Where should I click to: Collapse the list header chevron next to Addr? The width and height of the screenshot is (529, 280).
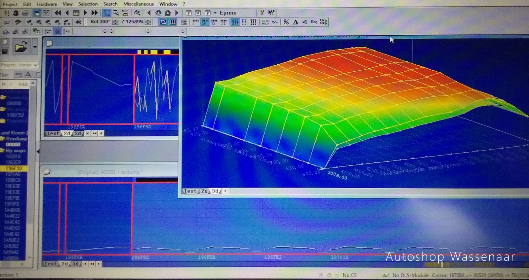point(33,84)
